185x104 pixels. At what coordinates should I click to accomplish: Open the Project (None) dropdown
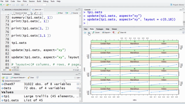point(177,5)
